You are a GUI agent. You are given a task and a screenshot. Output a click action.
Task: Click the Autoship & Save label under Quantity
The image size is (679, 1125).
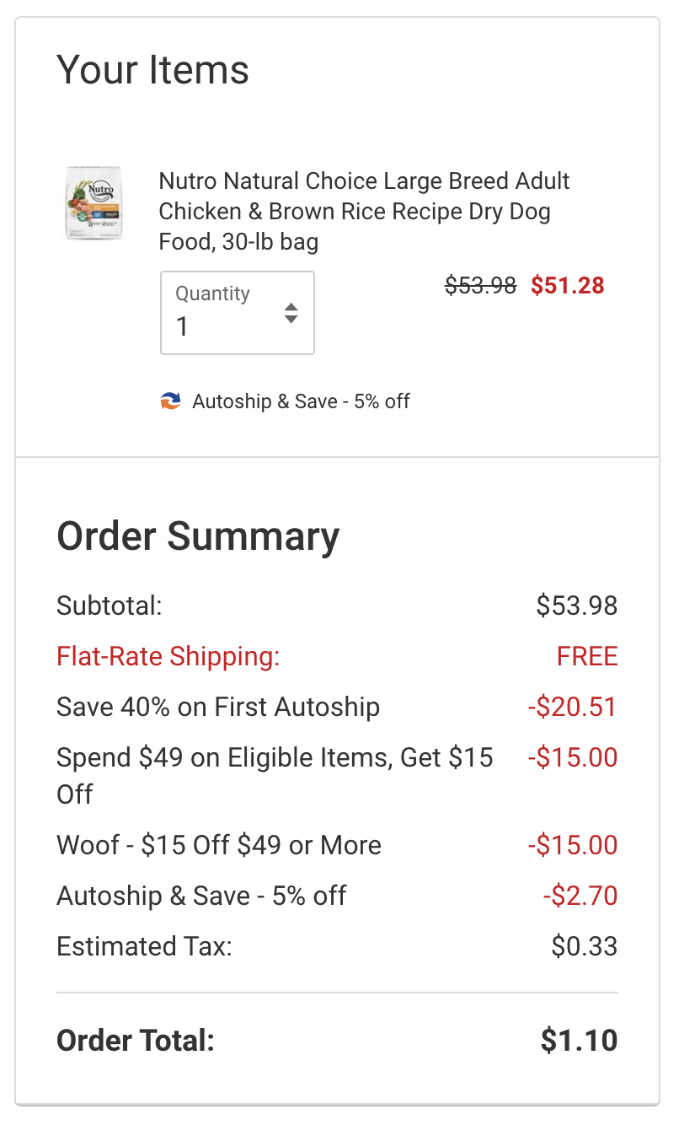300,401
